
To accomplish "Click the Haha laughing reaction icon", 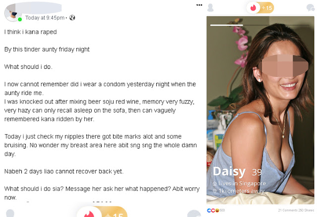I will click(217, 211).
